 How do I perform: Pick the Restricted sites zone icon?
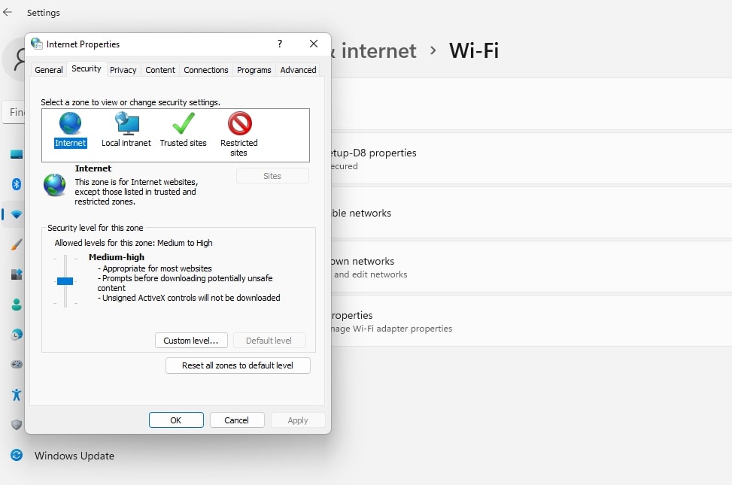tap(239, 124)
